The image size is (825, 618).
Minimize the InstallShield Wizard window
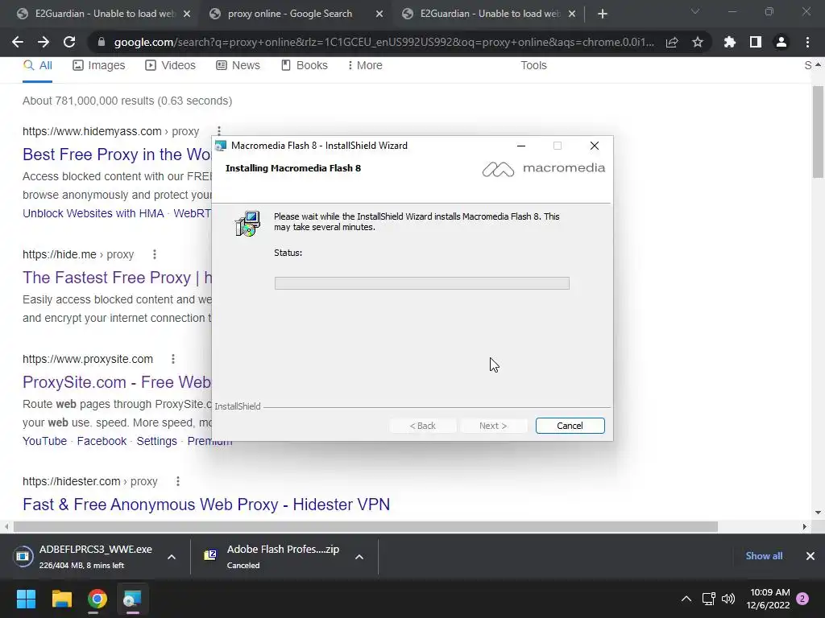(521, 146)
